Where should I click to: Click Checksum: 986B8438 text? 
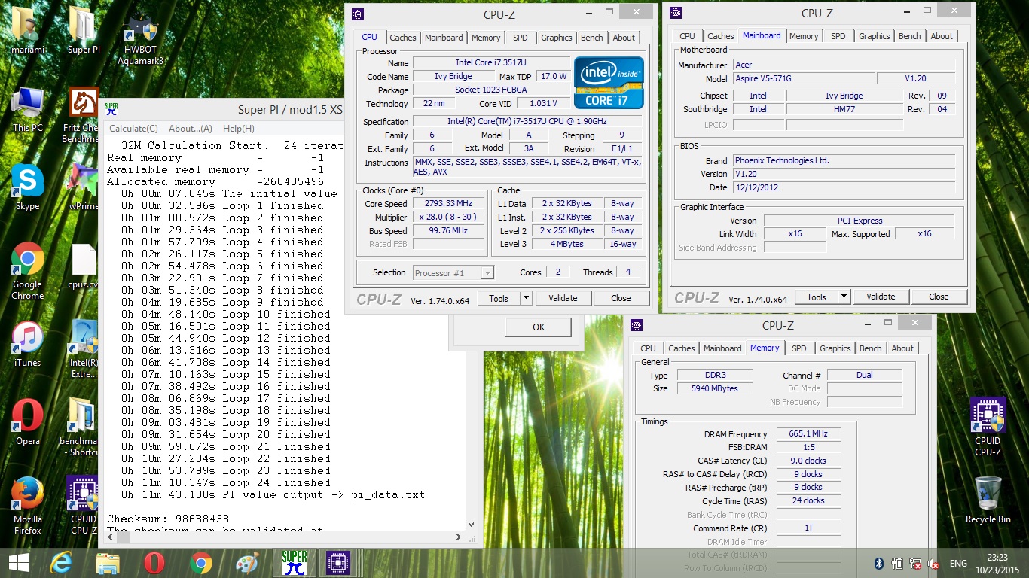pos(168,519)
